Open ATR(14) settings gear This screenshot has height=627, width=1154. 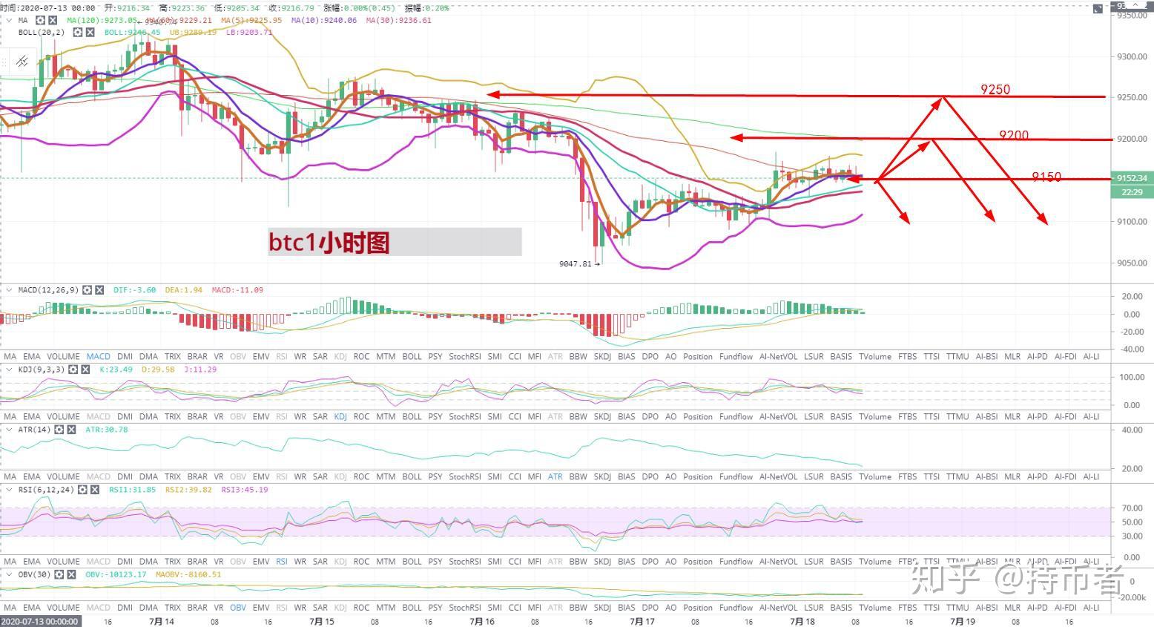point(59,430)
